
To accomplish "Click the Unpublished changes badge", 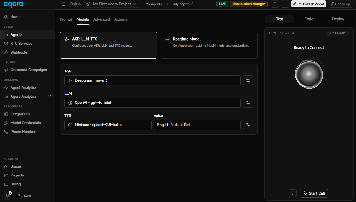I will coord(249,4).
